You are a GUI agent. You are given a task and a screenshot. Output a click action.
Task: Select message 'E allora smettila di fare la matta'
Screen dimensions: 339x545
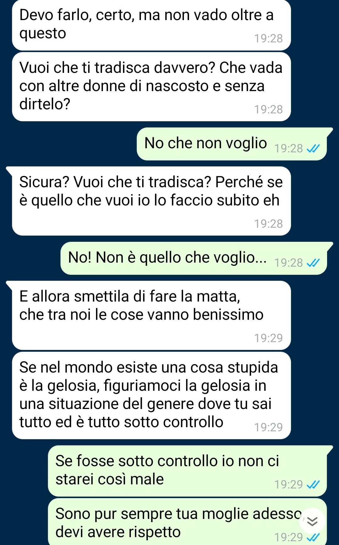click(x=151, y=315)
